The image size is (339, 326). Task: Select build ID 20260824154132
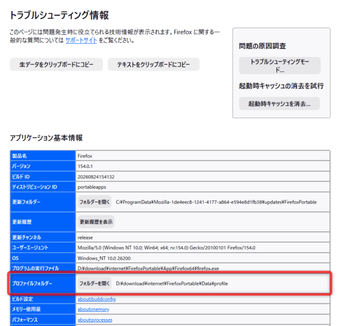(x=96, y=177)
